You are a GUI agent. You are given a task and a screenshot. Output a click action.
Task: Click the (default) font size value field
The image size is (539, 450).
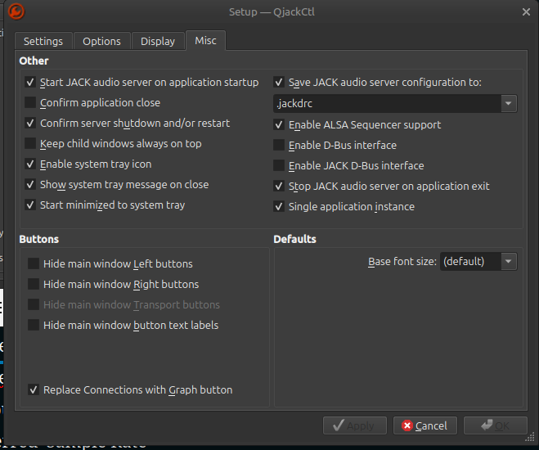tap(470, 262)
